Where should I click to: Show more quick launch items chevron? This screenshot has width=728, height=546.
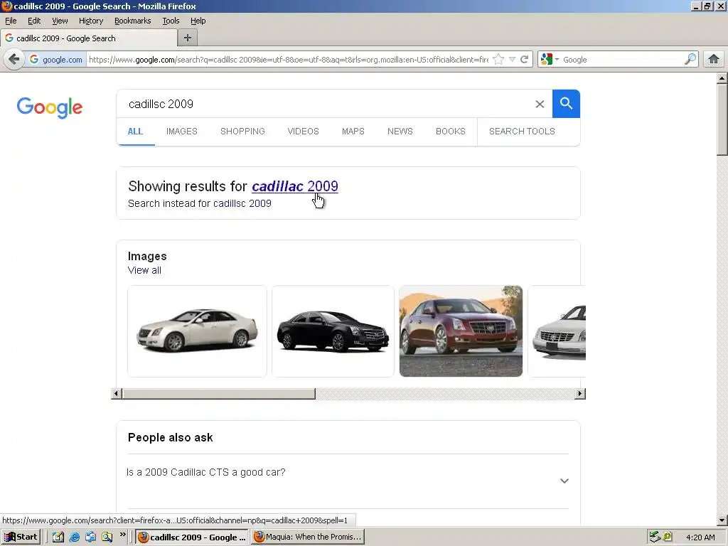click(x=122, y=535)
